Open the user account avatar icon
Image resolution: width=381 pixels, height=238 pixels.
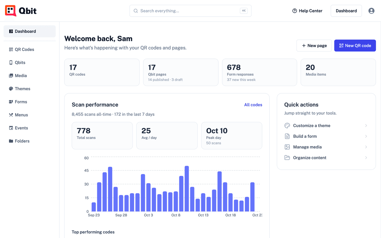371,11
